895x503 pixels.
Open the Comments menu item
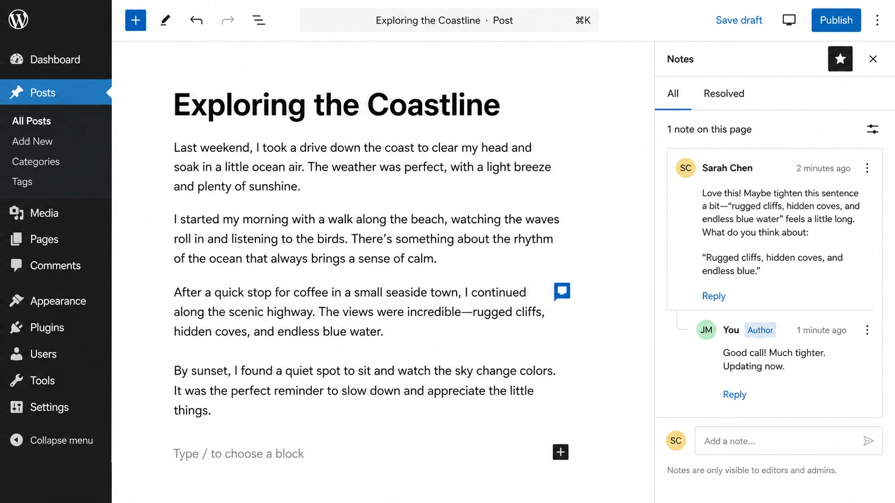tap(56, 266)
